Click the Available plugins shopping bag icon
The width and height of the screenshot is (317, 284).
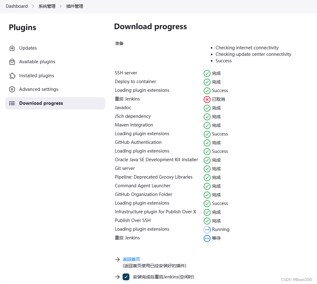pyautogui.click(x=12, y=62)
